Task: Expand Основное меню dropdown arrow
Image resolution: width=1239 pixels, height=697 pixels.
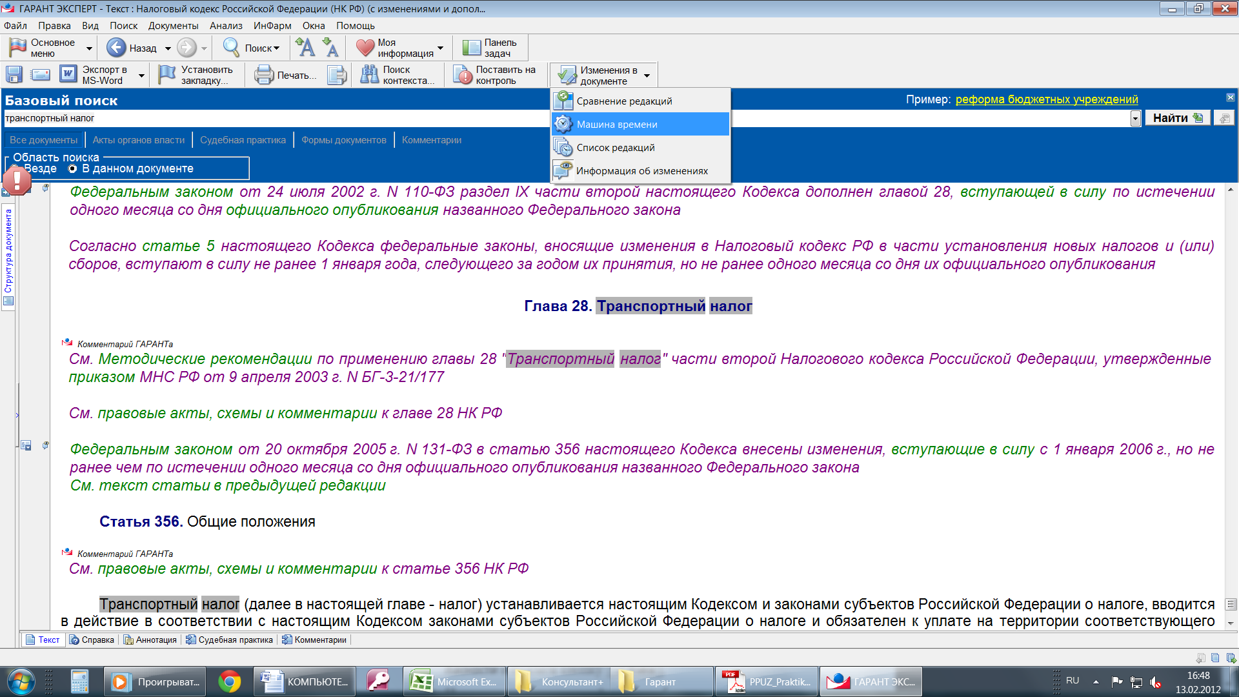Action: (89, 48)
